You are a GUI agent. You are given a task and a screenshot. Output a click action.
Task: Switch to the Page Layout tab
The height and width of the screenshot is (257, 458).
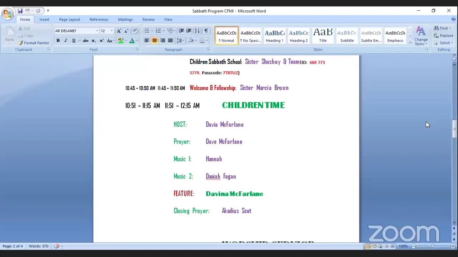coord(69,20)
